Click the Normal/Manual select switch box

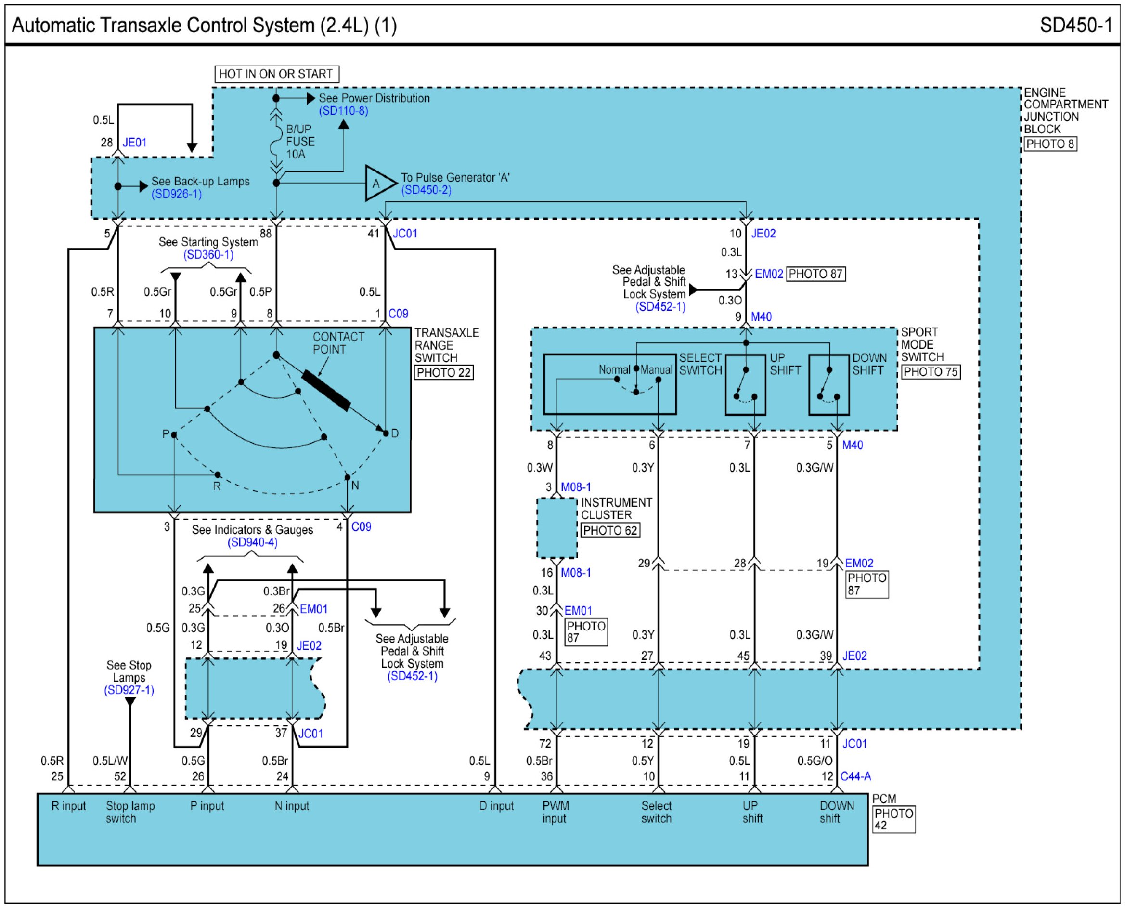(609, 385)
